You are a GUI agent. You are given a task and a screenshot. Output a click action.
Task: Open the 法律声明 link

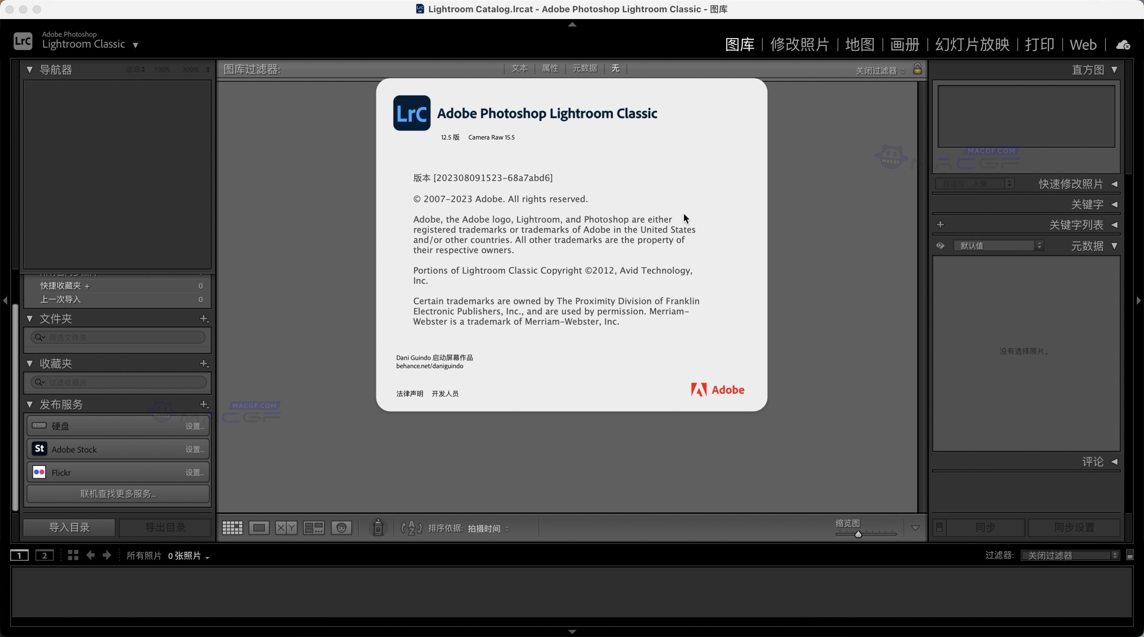click(409, 393)
